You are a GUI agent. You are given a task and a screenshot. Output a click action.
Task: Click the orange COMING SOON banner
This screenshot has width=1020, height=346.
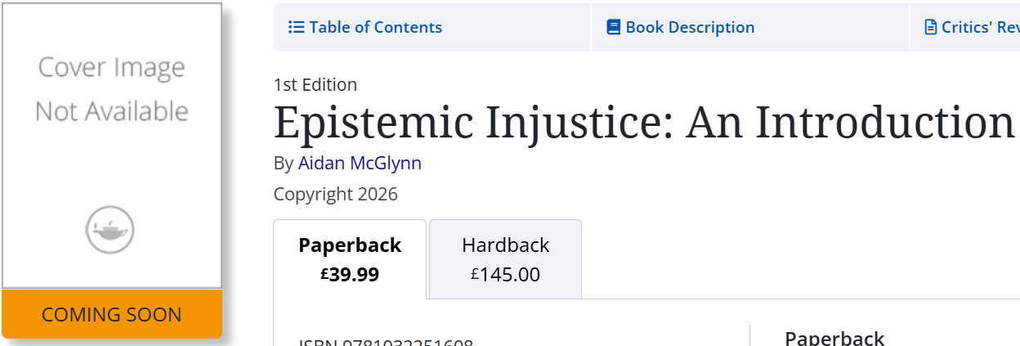[112, 314]
